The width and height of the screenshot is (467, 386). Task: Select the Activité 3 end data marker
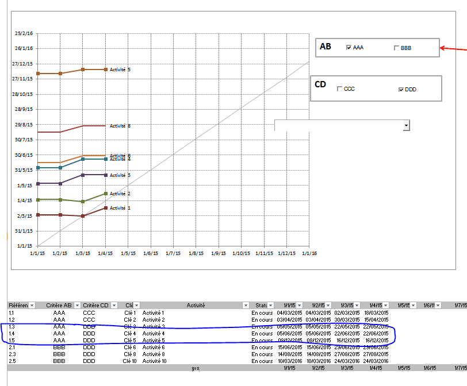pyautogui.click(x=105, y=175)
